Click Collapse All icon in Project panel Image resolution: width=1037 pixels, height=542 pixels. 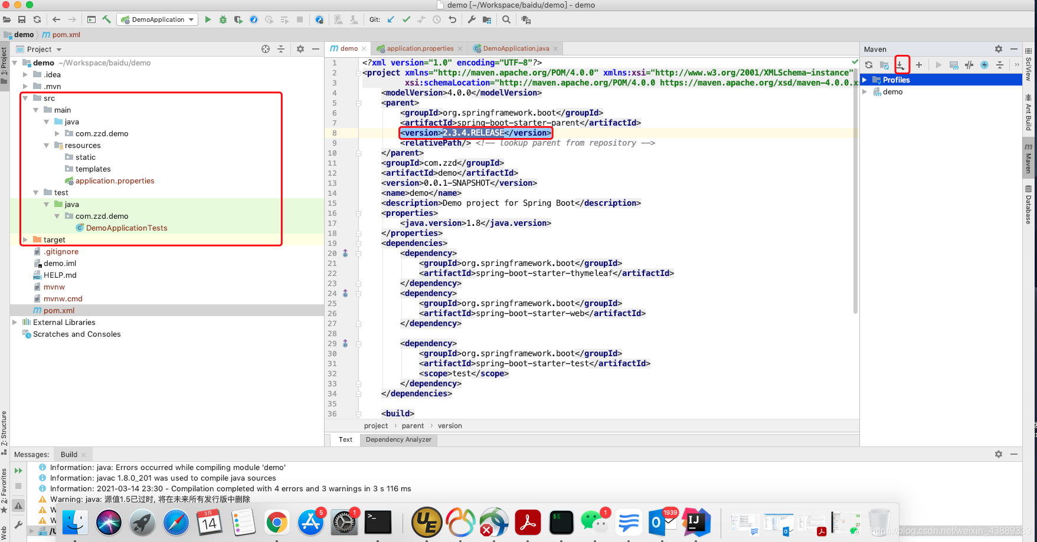coord(281,49)
